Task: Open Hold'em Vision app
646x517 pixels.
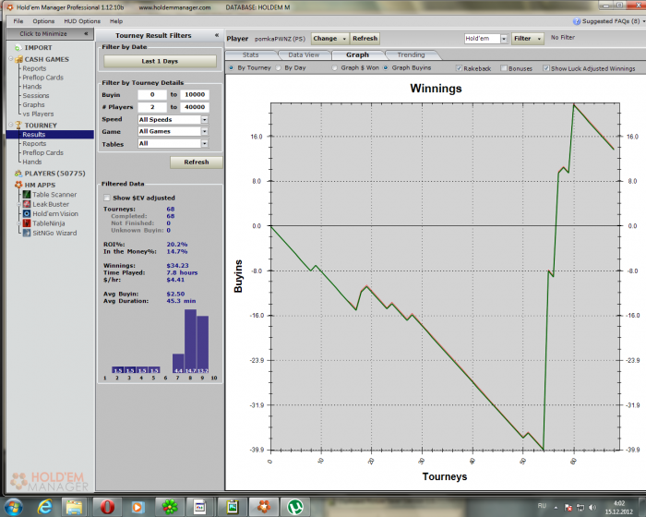Action: point(56,213)
